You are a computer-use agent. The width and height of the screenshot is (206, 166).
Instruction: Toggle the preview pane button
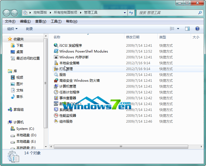click(187, 29)
